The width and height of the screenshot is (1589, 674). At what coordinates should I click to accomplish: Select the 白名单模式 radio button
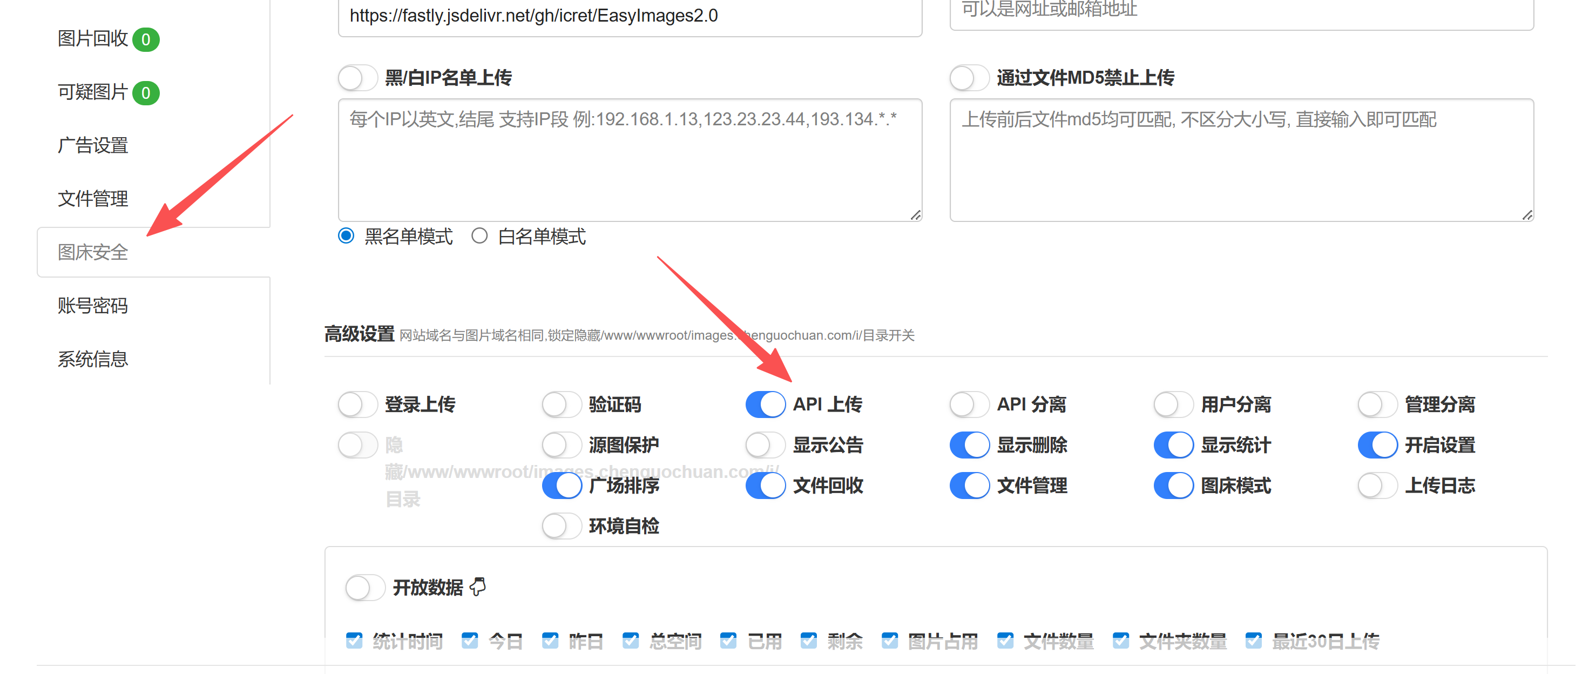[x=479, y=236]
